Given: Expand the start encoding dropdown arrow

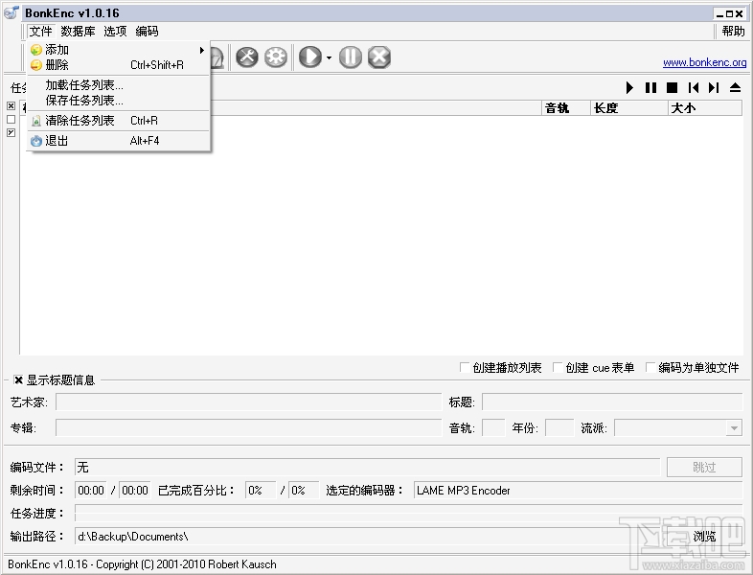Looking at the screenshot, I should pyautogui.click(x=329, y=57).
